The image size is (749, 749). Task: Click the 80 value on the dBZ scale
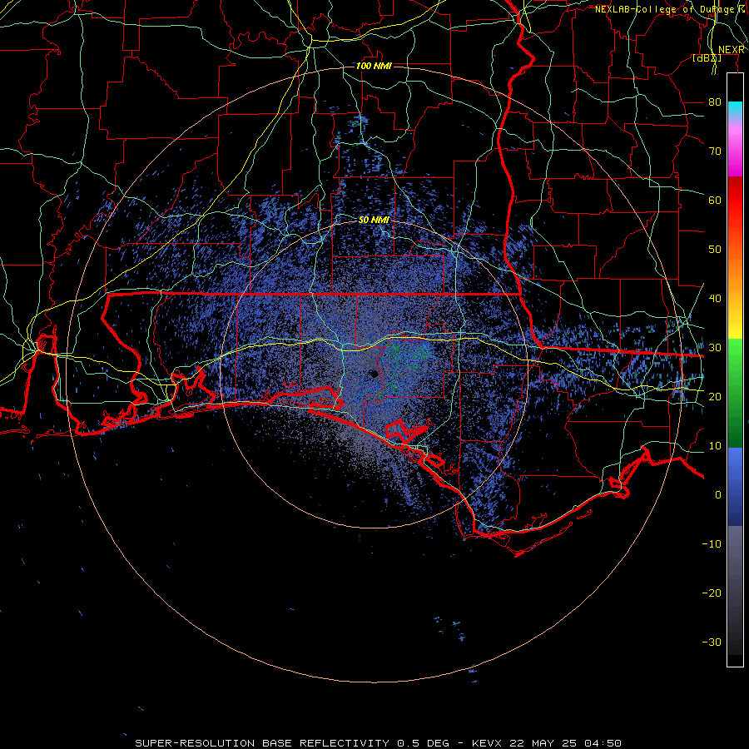715,102
